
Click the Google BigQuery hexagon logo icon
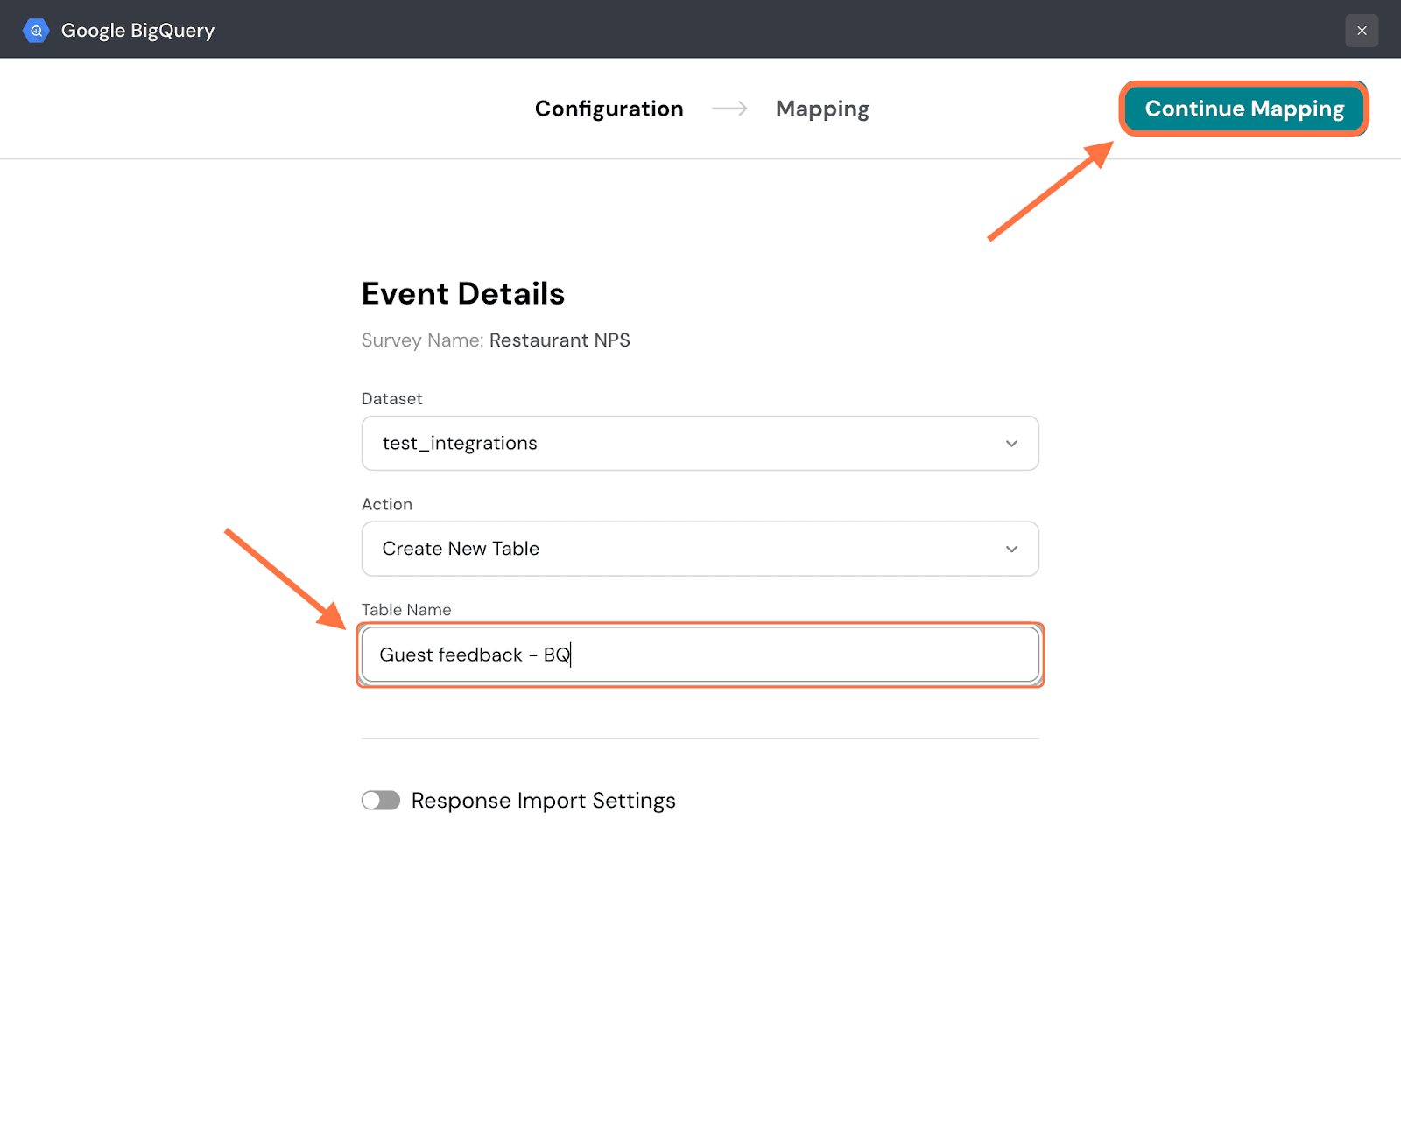(36, 31)
